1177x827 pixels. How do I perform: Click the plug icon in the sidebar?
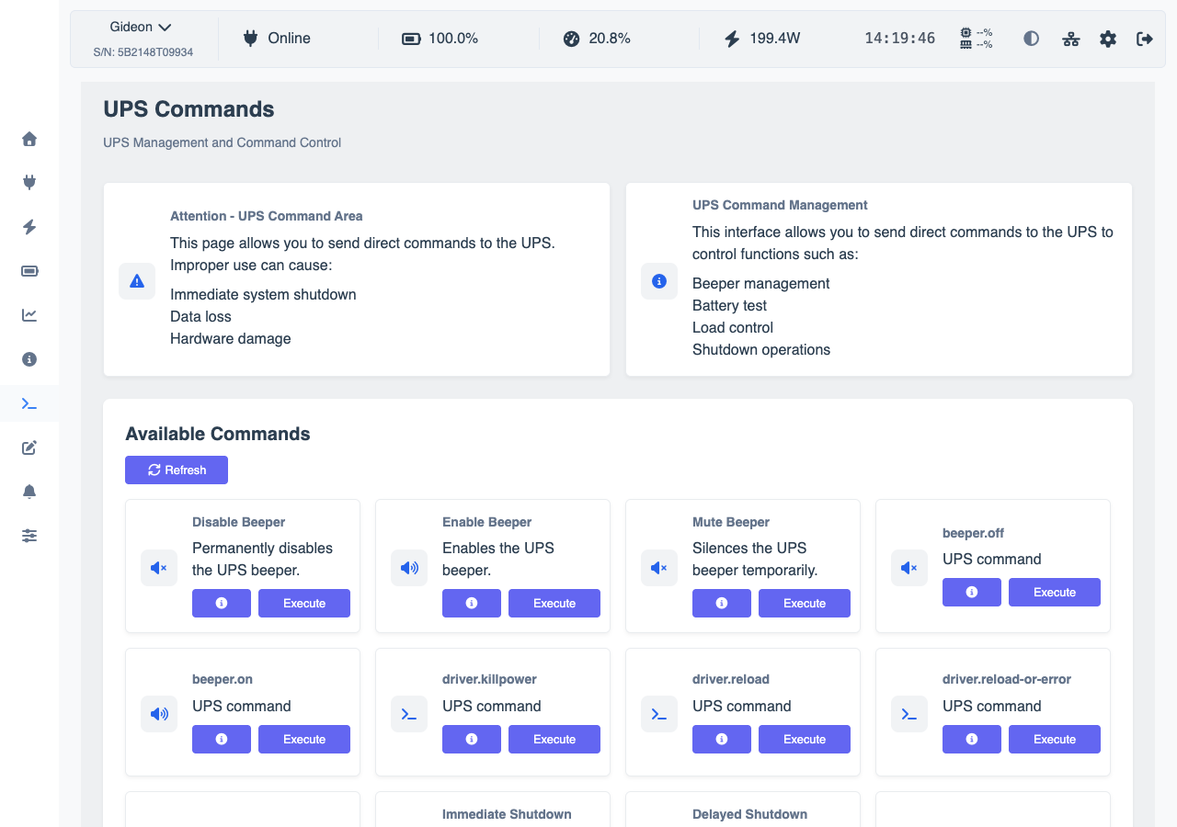pos(29,182)
